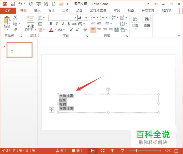Switch to the 切换 tab
This screenshot has height=154, width=183.
tap(65, 11)
